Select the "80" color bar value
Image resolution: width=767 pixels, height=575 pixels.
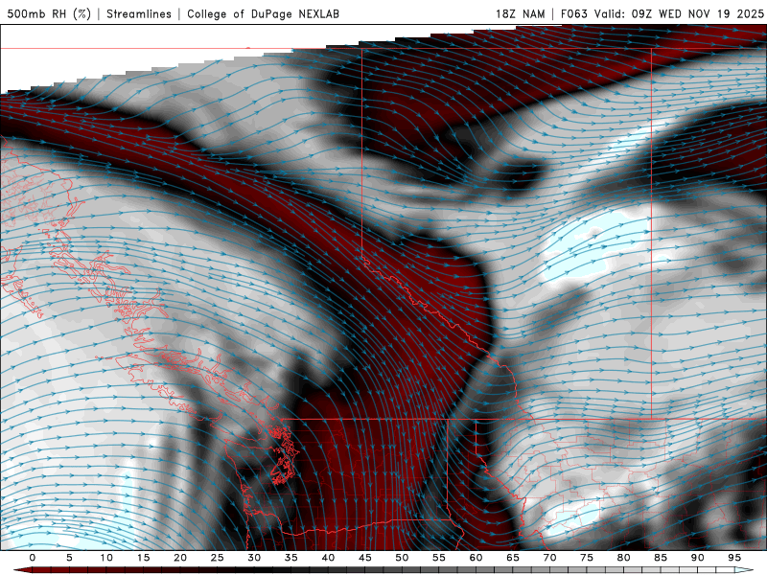pyautogui.click(x=623, y=558)
